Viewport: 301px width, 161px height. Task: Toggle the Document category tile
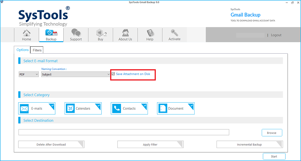coord(176,108)
